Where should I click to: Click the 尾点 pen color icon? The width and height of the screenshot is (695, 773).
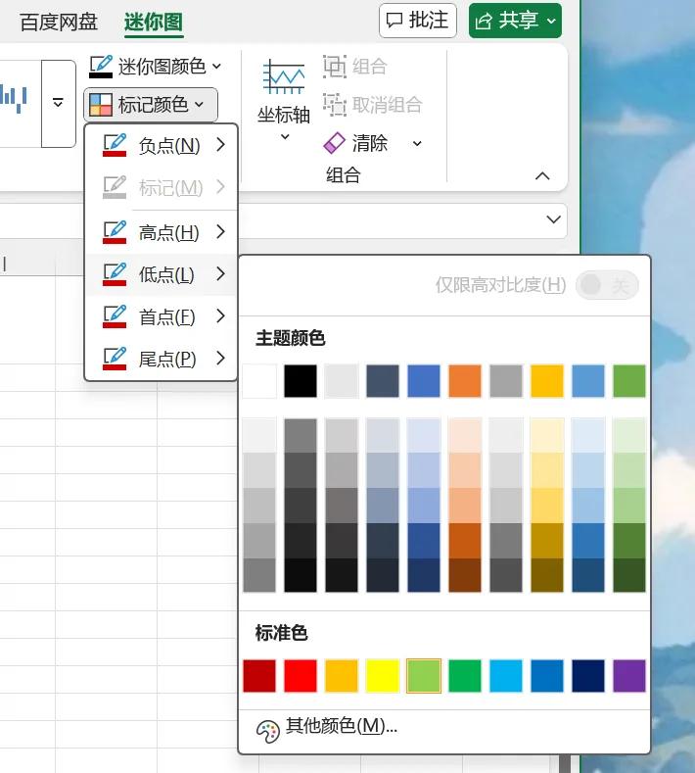point(115,359)
